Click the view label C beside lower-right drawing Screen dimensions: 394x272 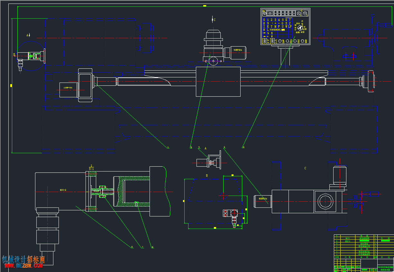click(305, 168)
